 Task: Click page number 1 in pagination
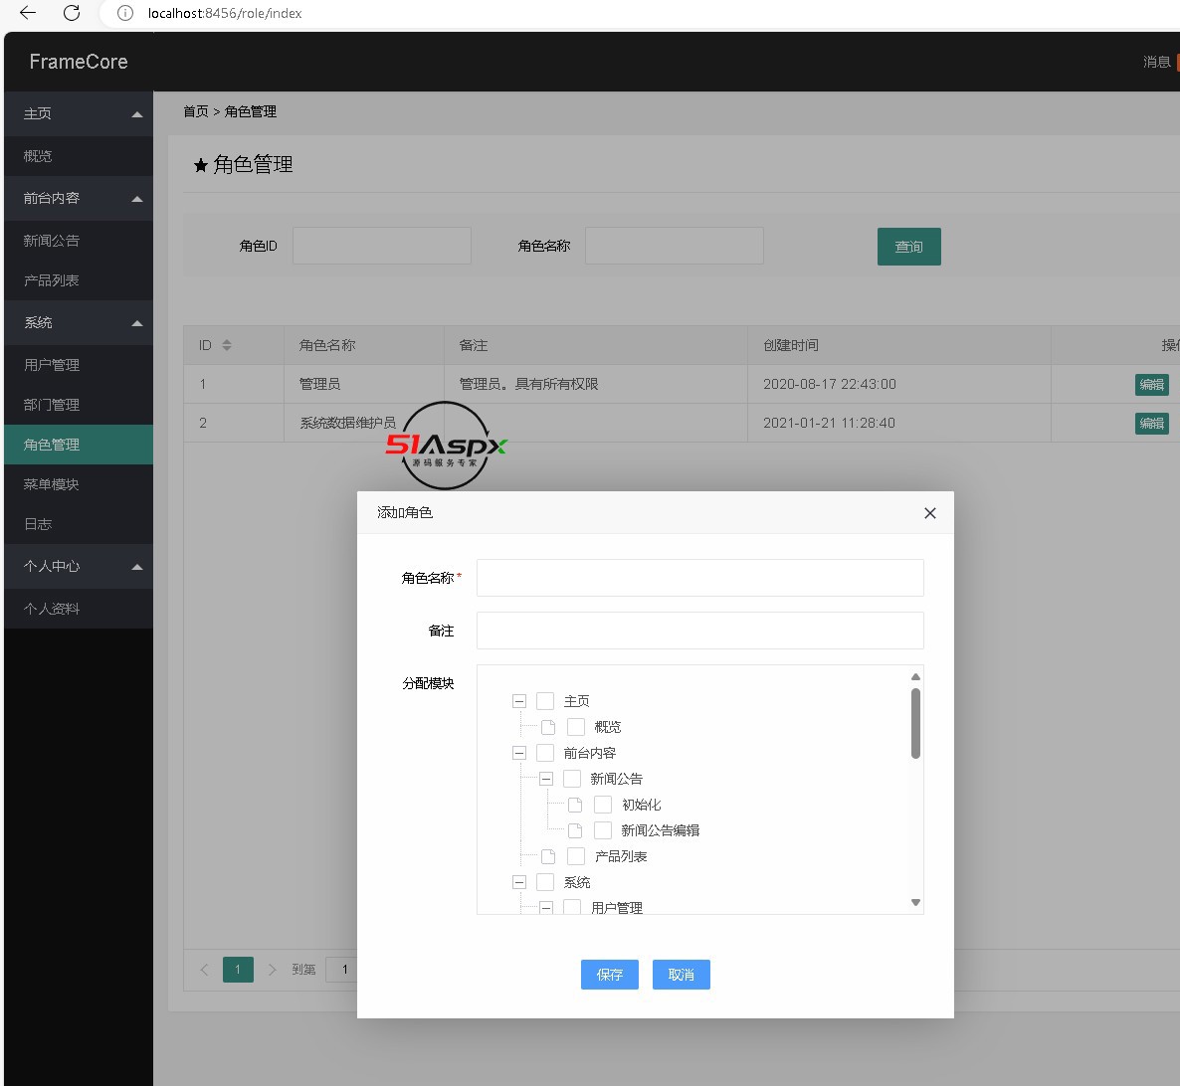coord(238,970)
